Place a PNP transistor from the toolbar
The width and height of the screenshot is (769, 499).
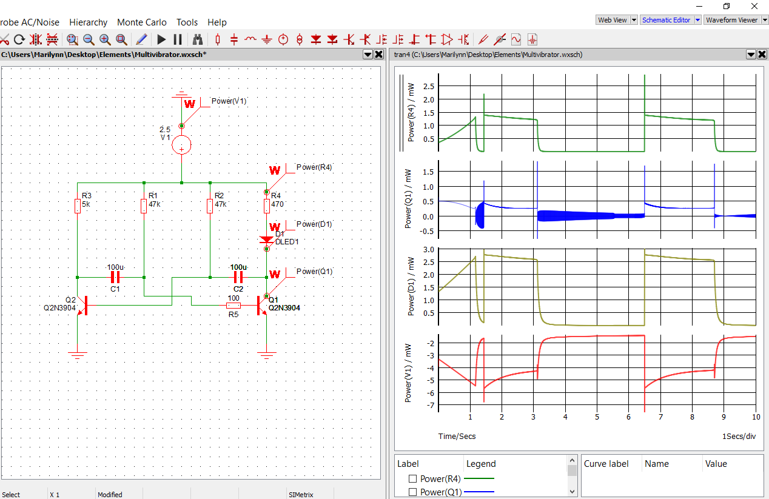(365, 39)
